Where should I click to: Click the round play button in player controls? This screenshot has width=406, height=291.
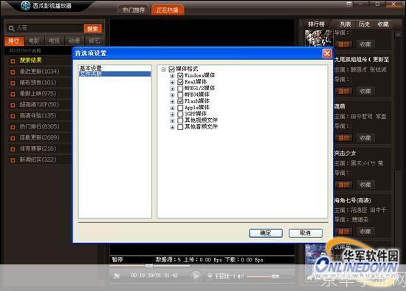tap(196, 275)
